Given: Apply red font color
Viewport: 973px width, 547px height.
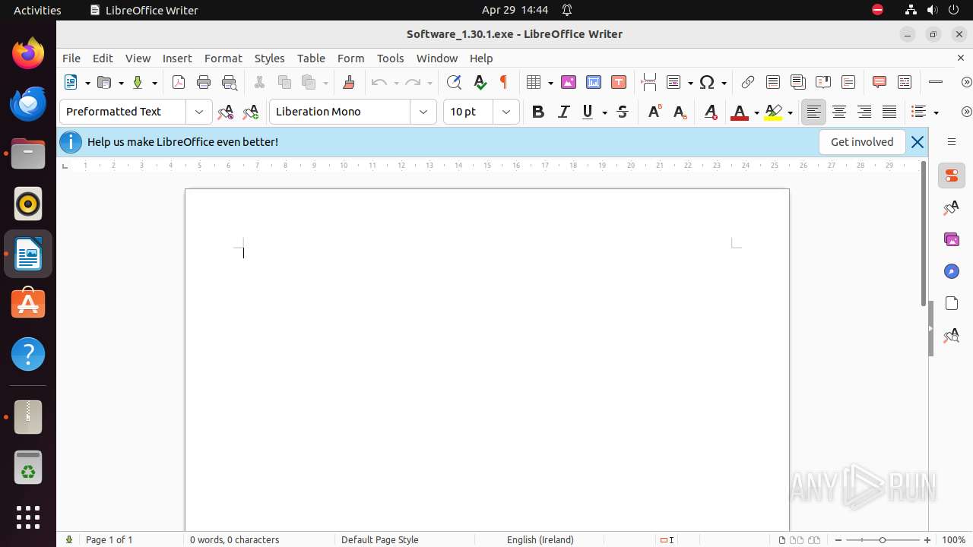Looking at the screenshot, I should coord(739,112).
